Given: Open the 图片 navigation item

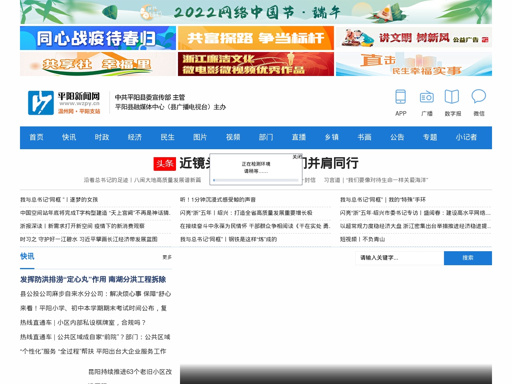Looking at the screenshot, I should (200, 137).
